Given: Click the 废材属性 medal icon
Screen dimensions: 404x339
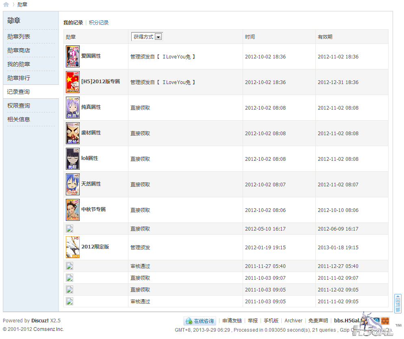Looking at the screenshot, I should (x=73, y=133).
